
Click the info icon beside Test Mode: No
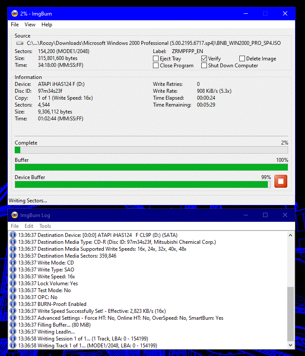click(13, 290)
